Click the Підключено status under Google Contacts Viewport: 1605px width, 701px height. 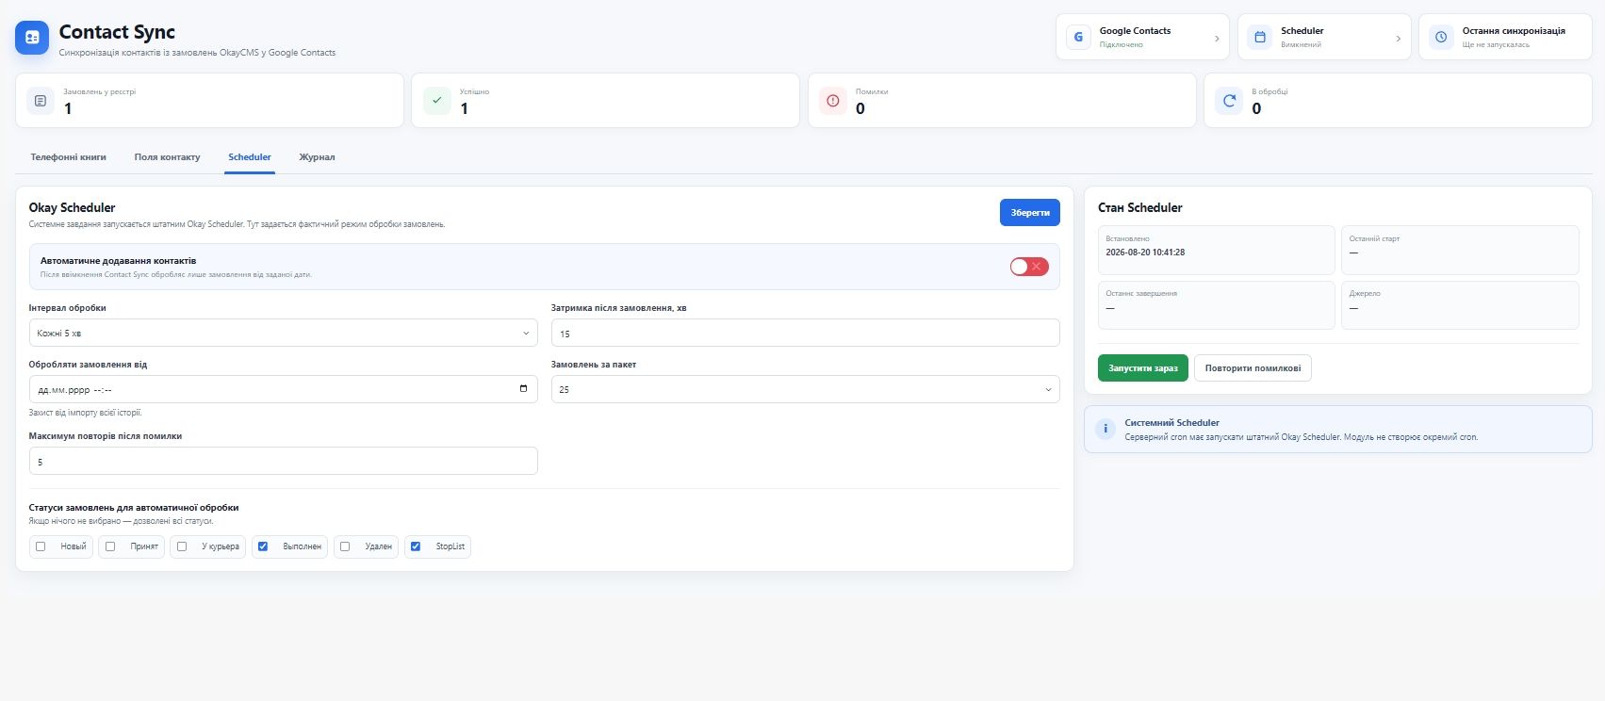pyautogui.click(x=1121, y=44)
